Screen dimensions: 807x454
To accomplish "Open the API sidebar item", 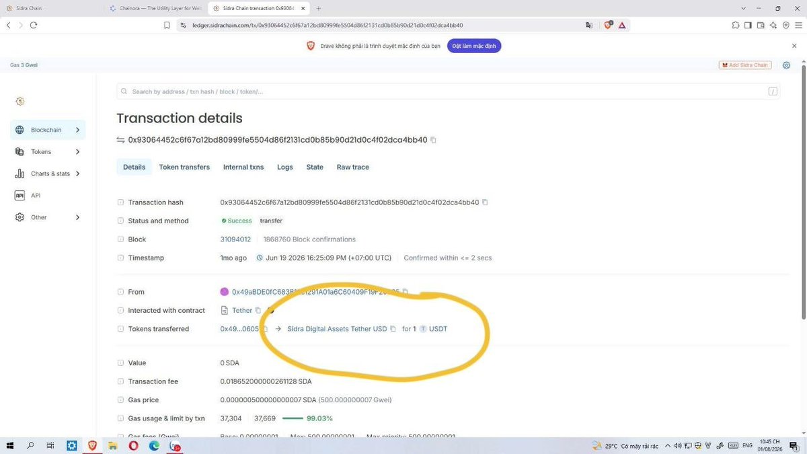I will pyautogui.click(x=48, y=195).
